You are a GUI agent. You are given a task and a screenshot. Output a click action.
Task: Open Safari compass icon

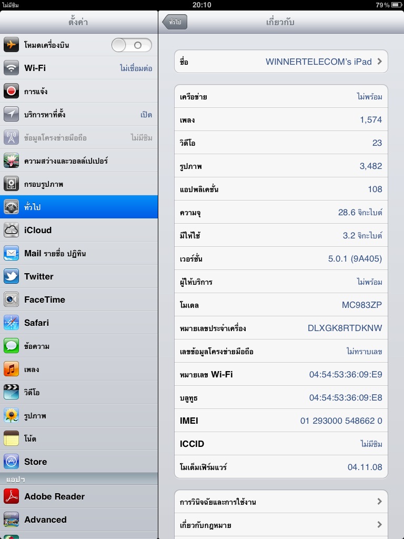(12, 323)
